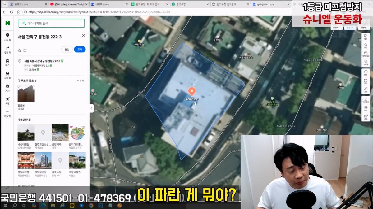
Task: Open Internet Explorer from the taskbar
Action: (x=62, y=205)
